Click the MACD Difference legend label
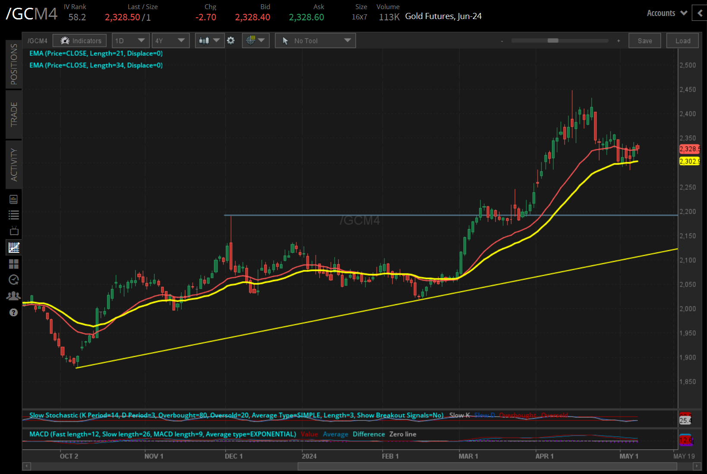Screen dimensions: 707x474 click(x=369, y=434)
